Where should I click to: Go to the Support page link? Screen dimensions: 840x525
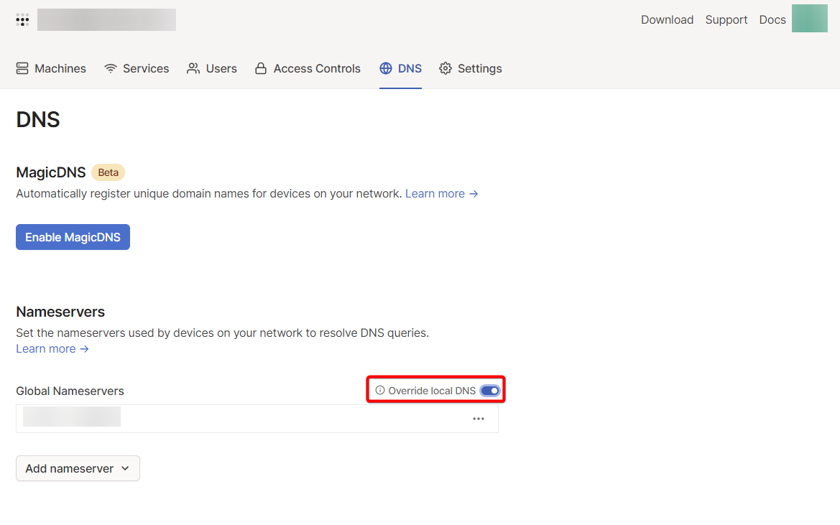(726, 19)
